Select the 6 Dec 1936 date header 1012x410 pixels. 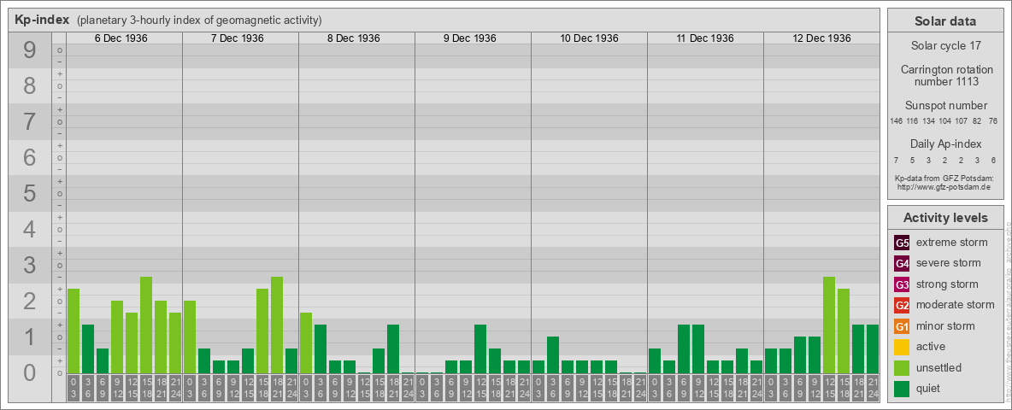point(121,38)
